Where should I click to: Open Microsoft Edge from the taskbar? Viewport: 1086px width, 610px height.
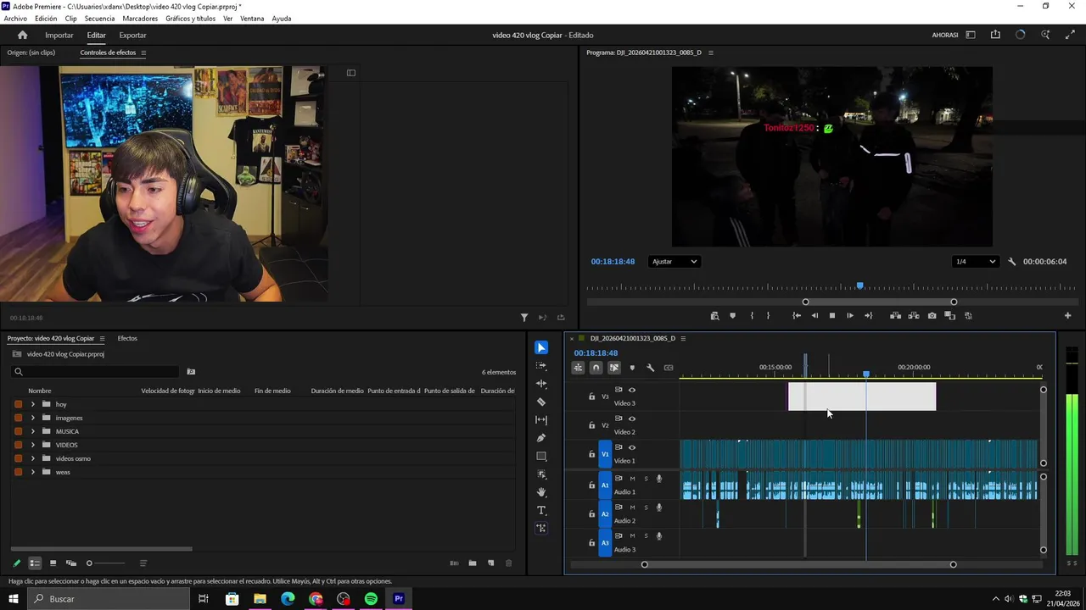tap(288, 599)
